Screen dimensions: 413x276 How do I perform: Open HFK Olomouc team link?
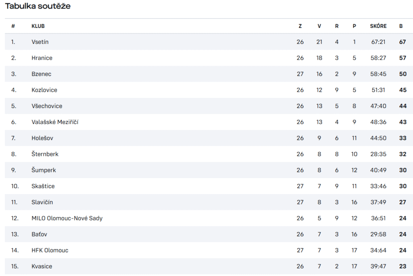(50, 251)
